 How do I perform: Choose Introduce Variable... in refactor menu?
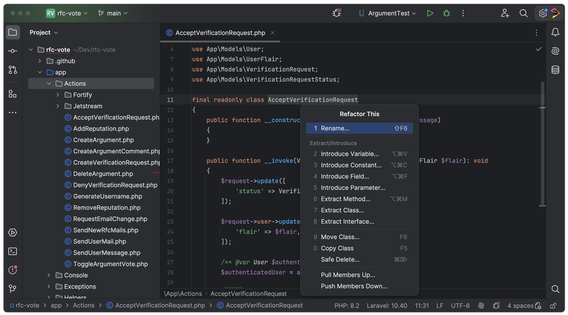point(360,154)
